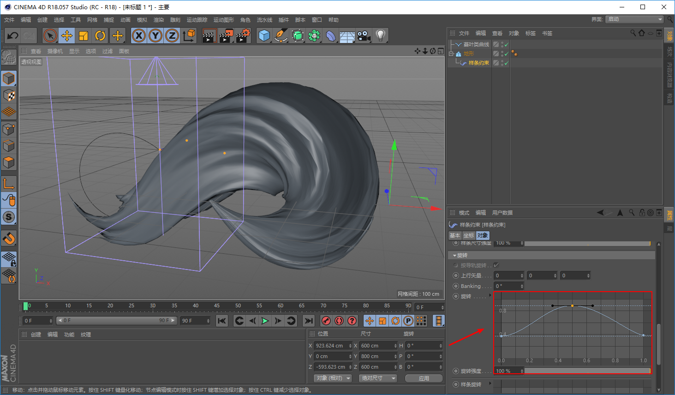The image size is (675, 395).
Task: Play the animation forward
Action: pos(265,321)
